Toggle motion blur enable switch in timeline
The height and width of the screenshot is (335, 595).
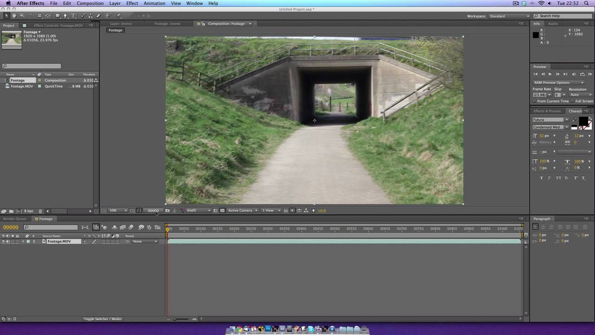coord(131,227)
